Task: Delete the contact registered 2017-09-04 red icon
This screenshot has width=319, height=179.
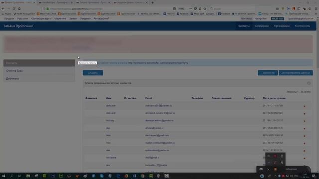Action: tap(304, 128)
